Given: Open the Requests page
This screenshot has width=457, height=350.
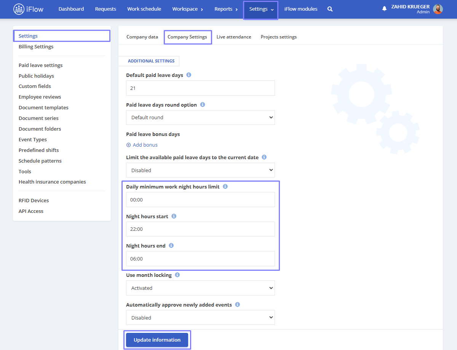Looking at the screenshot, I should (105, 9).
